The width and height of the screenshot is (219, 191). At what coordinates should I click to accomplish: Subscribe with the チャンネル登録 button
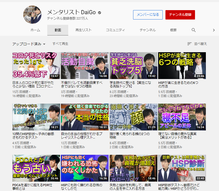click(180, 15)
